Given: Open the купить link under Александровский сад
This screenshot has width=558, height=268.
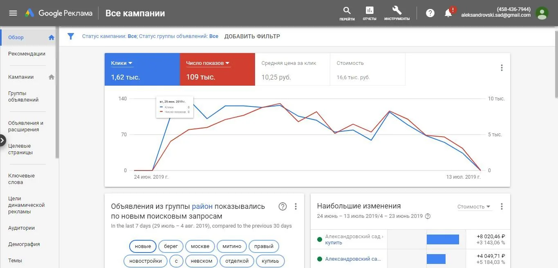Looking at the screenshot, I should click(334, 243).
